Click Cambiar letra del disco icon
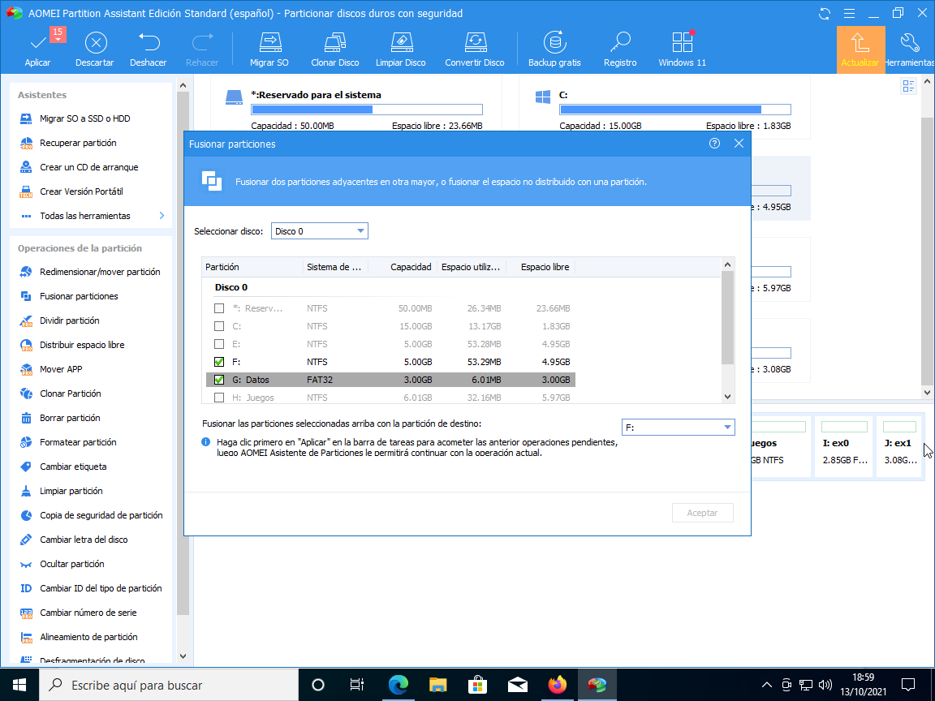The image size is (935, 701). (x=26, y=540)
